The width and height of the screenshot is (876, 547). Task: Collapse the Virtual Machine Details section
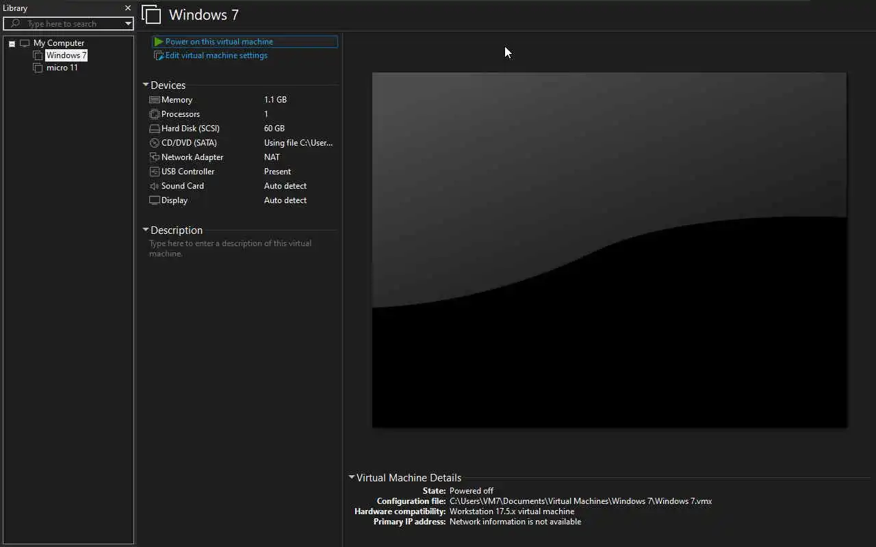[x=352, y=477]
